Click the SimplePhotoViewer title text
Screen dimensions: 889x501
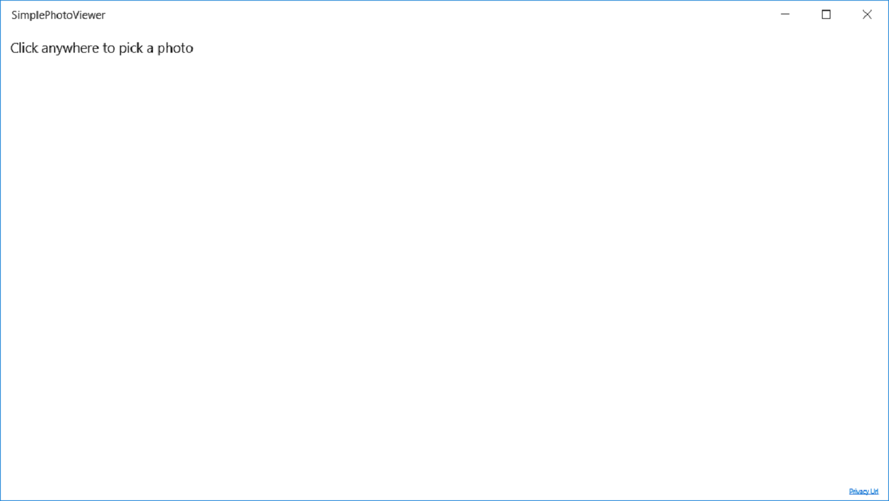(59, 15)
